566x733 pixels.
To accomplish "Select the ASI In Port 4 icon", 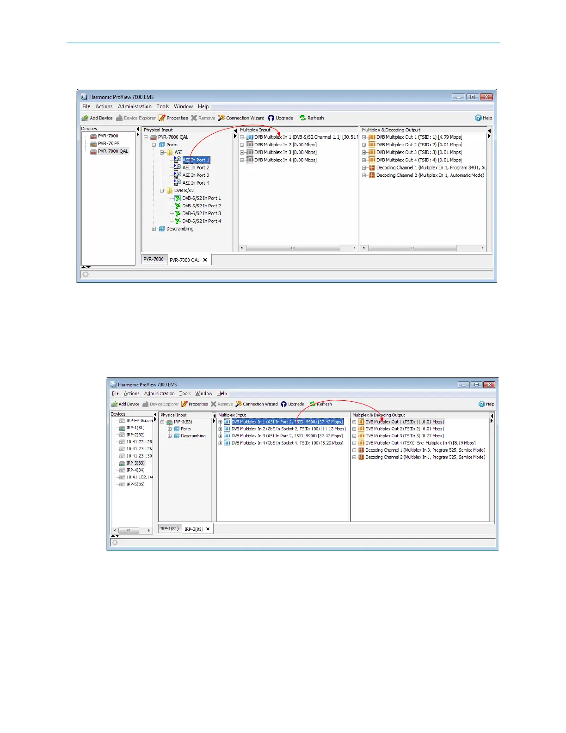I will tap(178, 183).
